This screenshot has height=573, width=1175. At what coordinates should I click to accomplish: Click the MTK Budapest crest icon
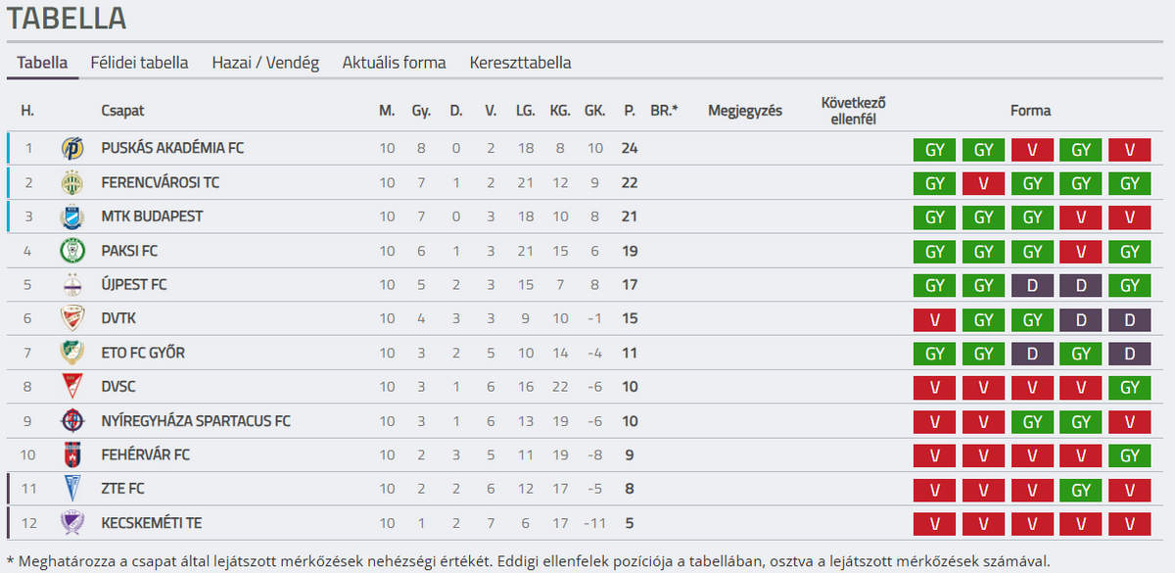pos(72,216)
